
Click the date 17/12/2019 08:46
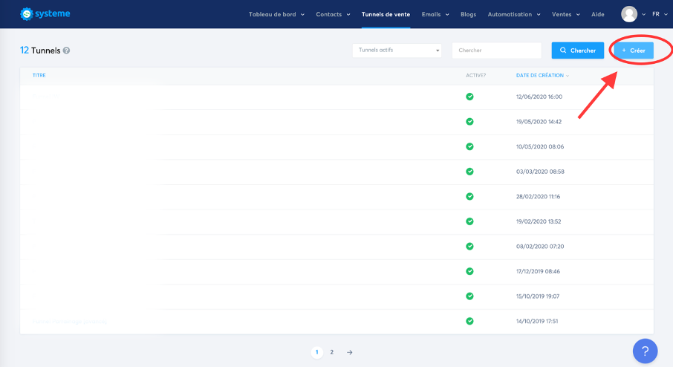538,271
